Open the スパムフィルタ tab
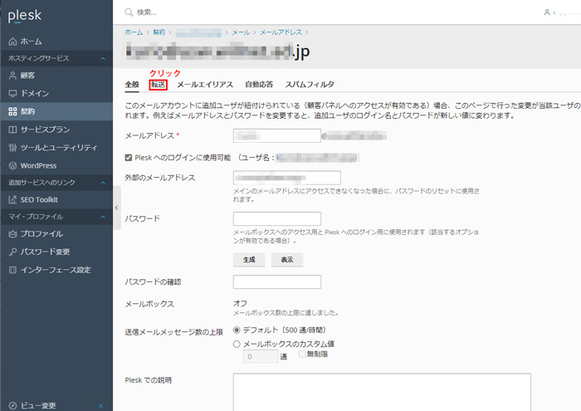The width and height of the screenshot is (581, 411). point(310,85)
